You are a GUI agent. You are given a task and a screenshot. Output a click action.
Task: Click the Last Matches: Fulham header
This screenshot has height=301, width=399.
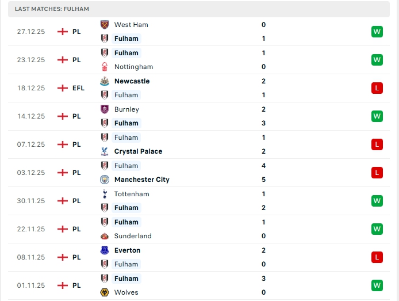[52, 9]
